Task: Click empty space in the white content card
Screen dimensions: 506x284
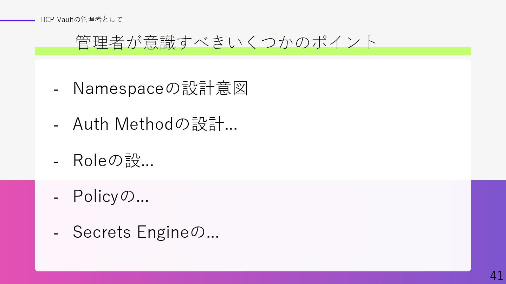Action: (351, 140)
